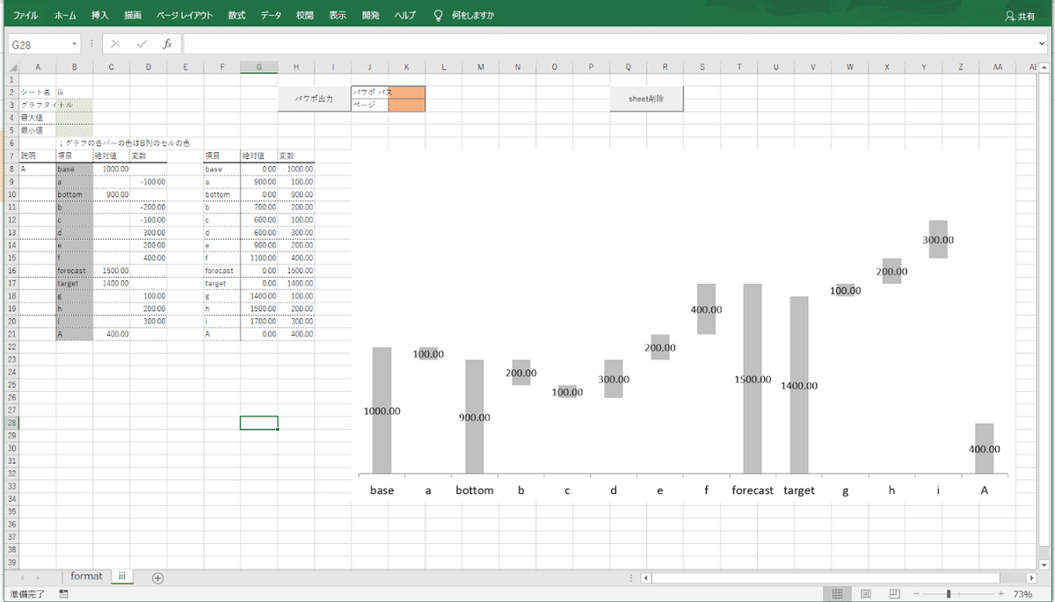Switch to the ホーム ribbon tab
Image resolution: width=1055 pixels, height=602 pixels.
pyautogui.click(x=65, y=16)
